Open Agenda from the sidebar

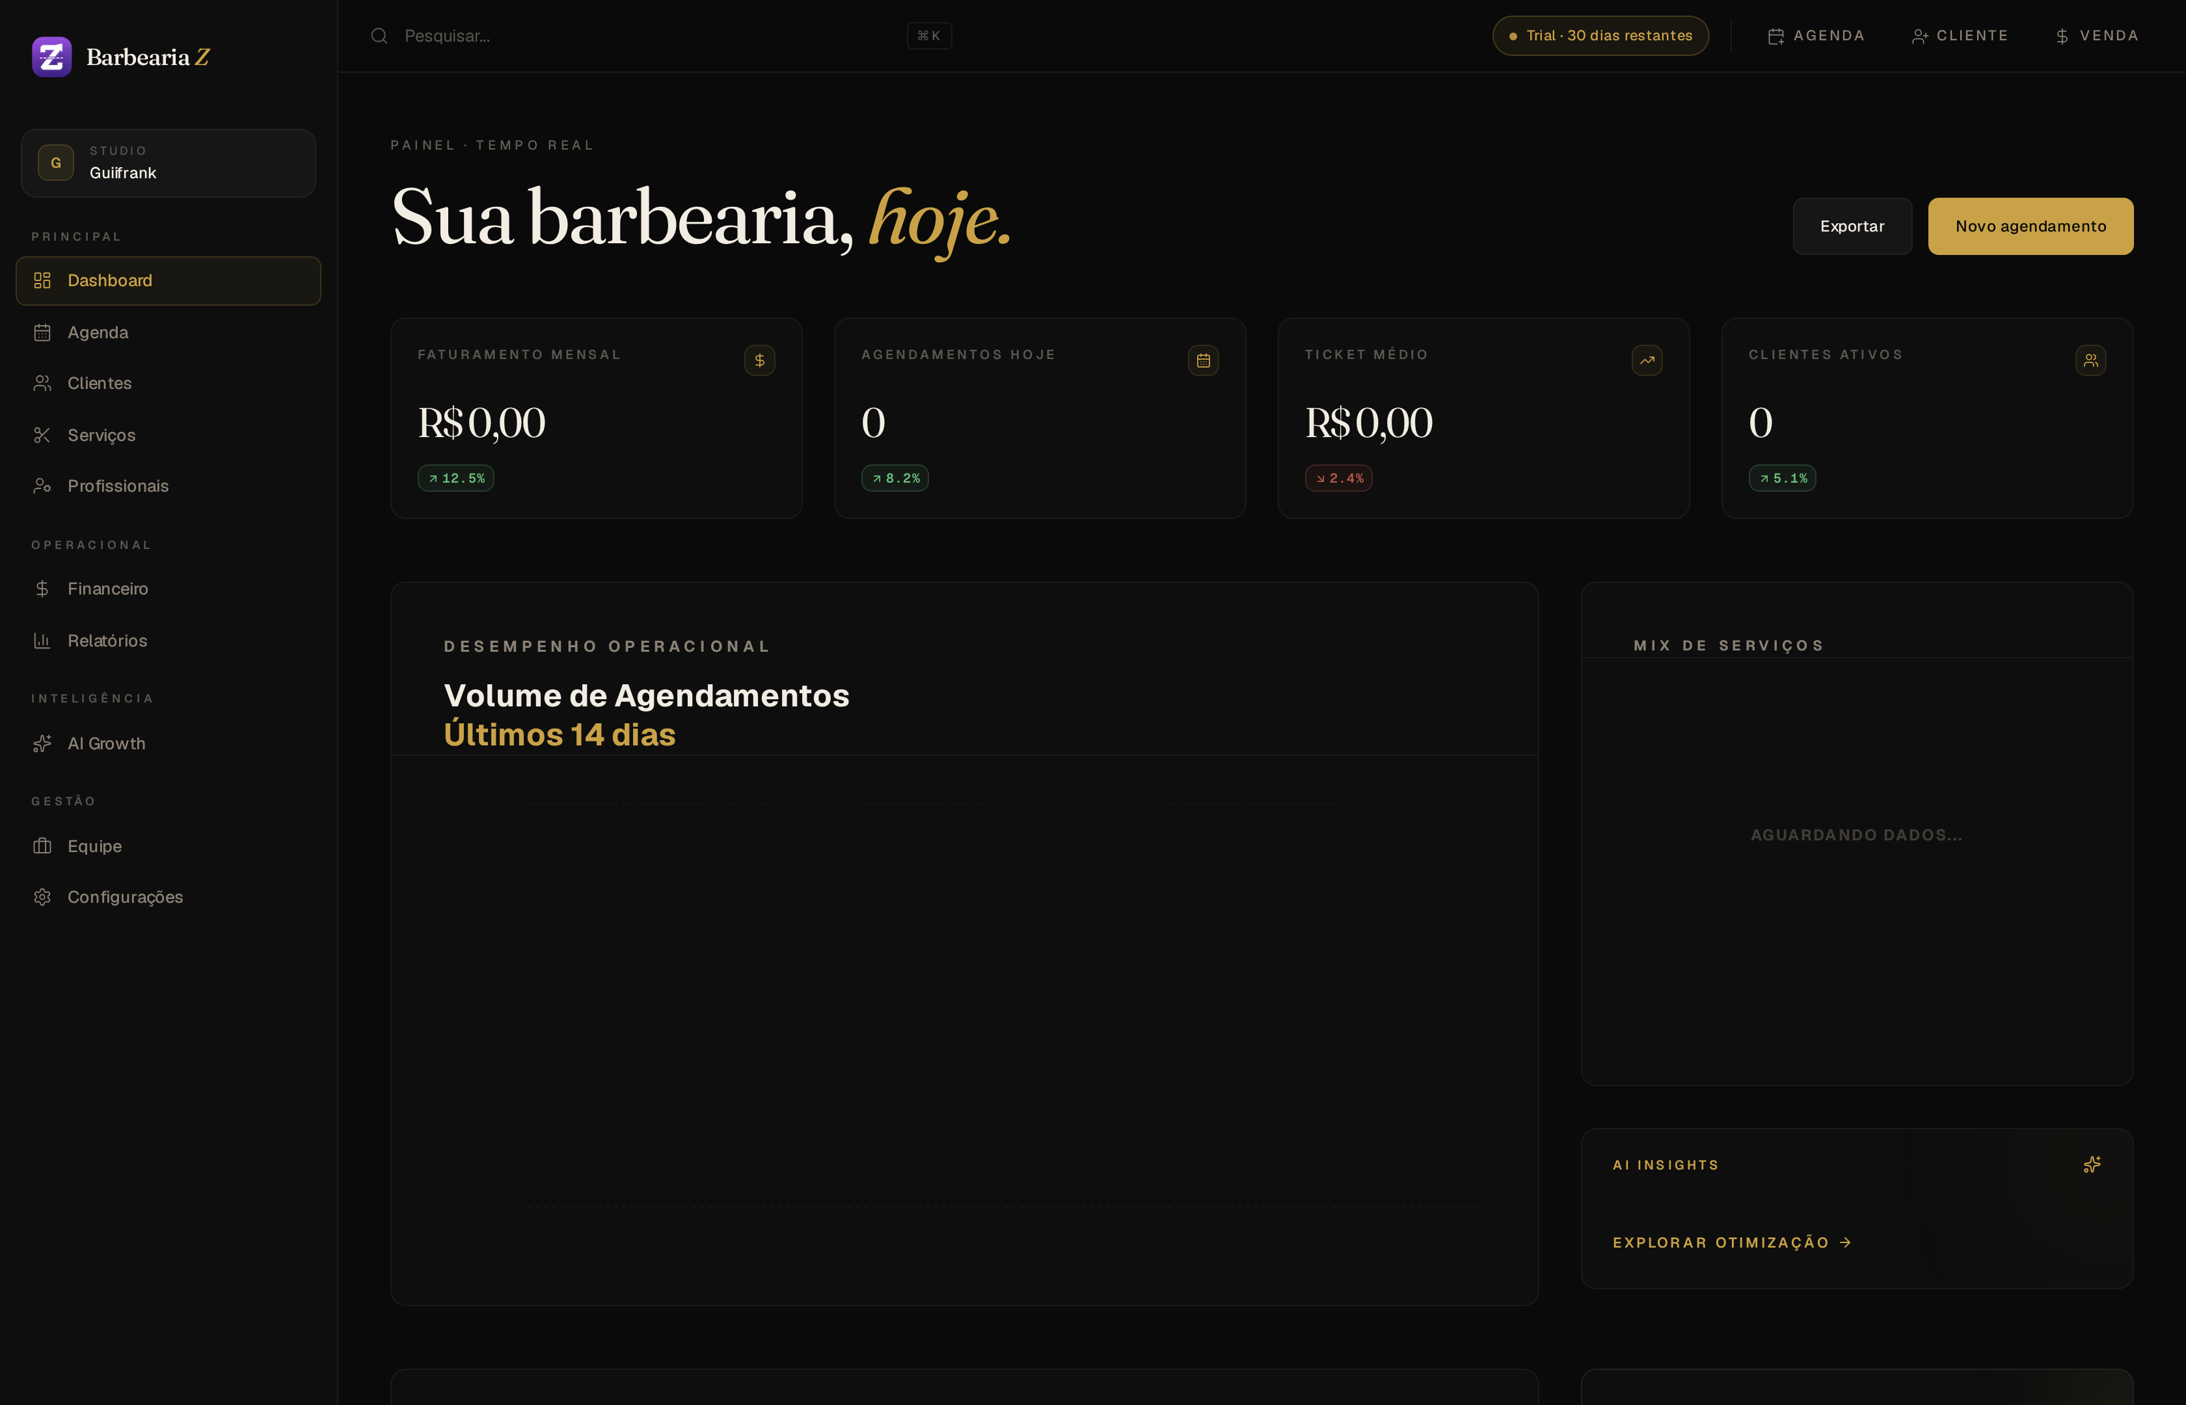(x=169, y=332)
